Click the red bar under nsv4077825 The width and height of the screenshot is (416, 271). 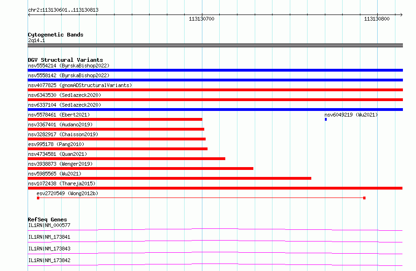pos(215,90)
